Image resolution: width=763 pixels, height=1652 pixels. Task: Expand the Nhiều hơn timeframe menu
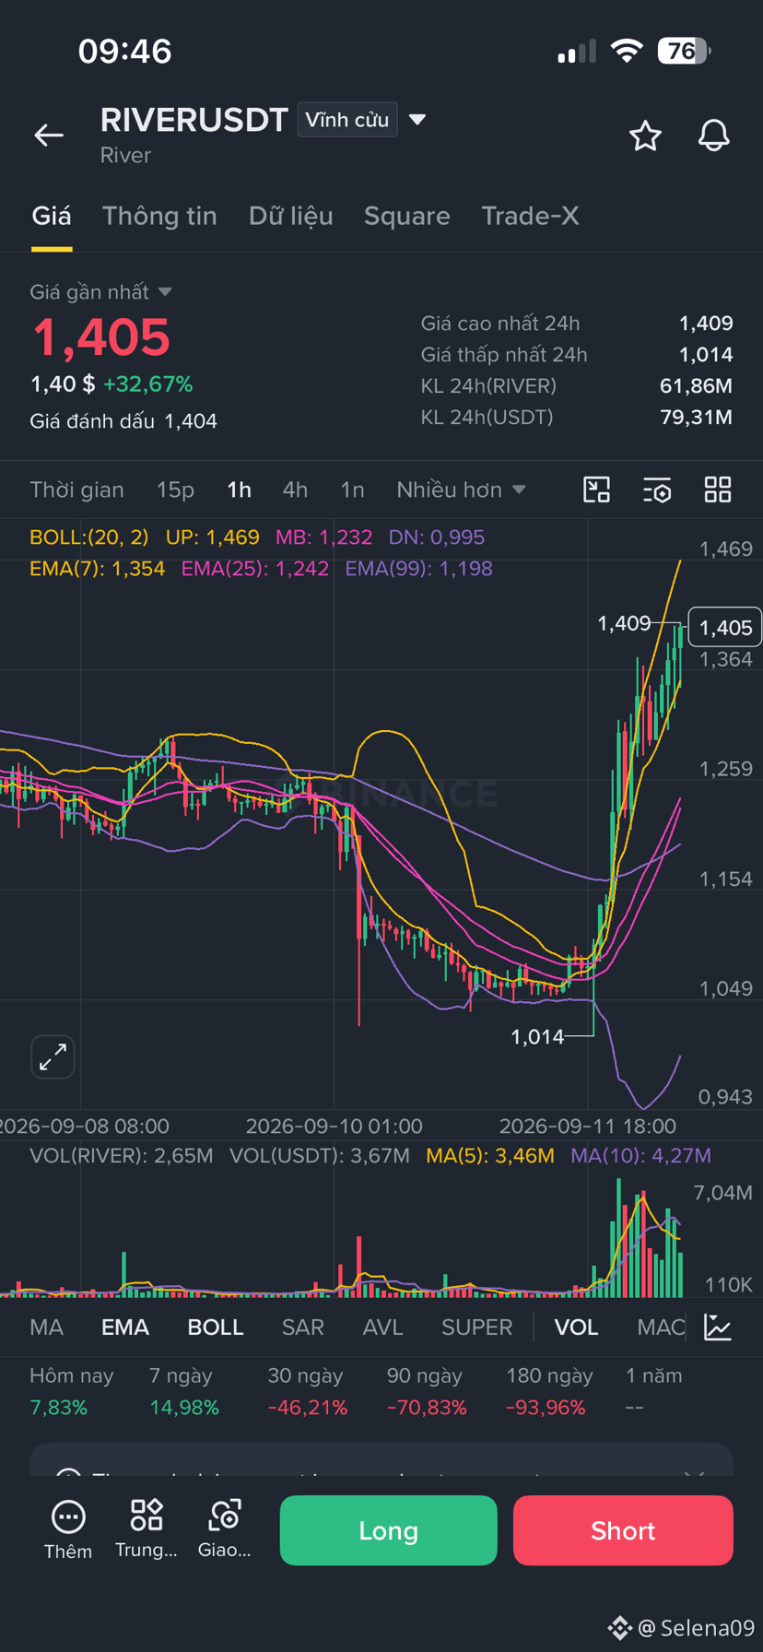pyautogui.click(x=461, y=490)
